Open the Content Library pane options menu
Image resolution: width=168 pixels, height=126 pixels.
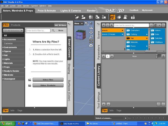(98, 24)
